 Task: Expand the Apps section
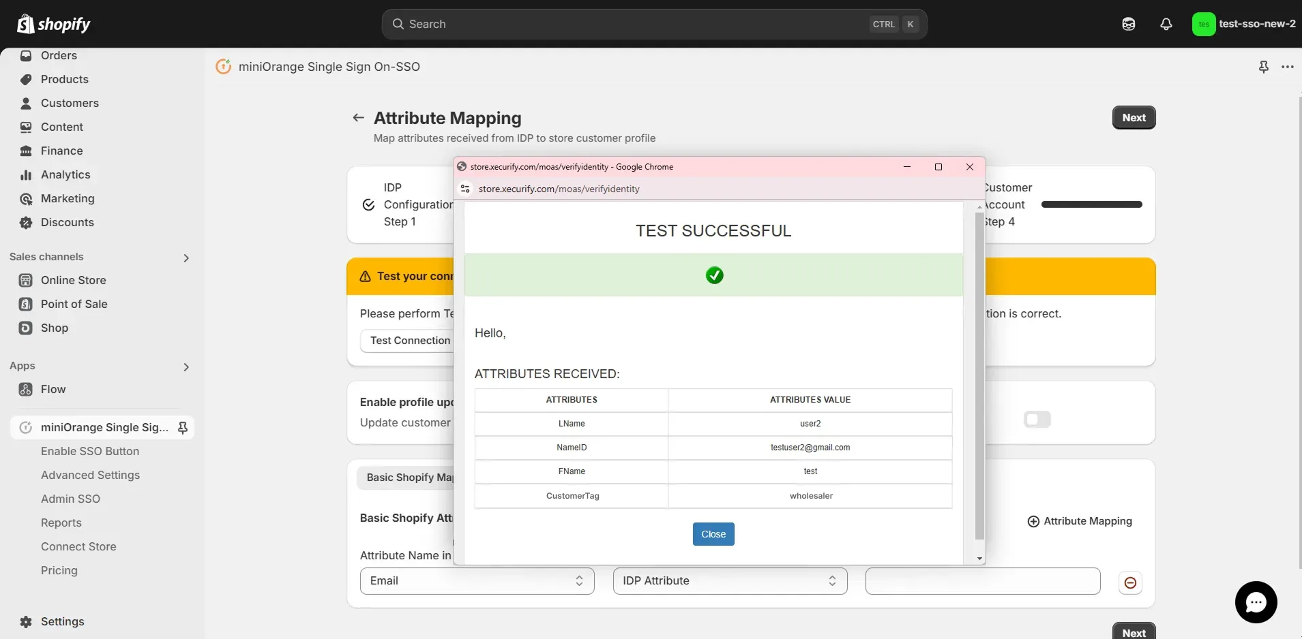186,367
